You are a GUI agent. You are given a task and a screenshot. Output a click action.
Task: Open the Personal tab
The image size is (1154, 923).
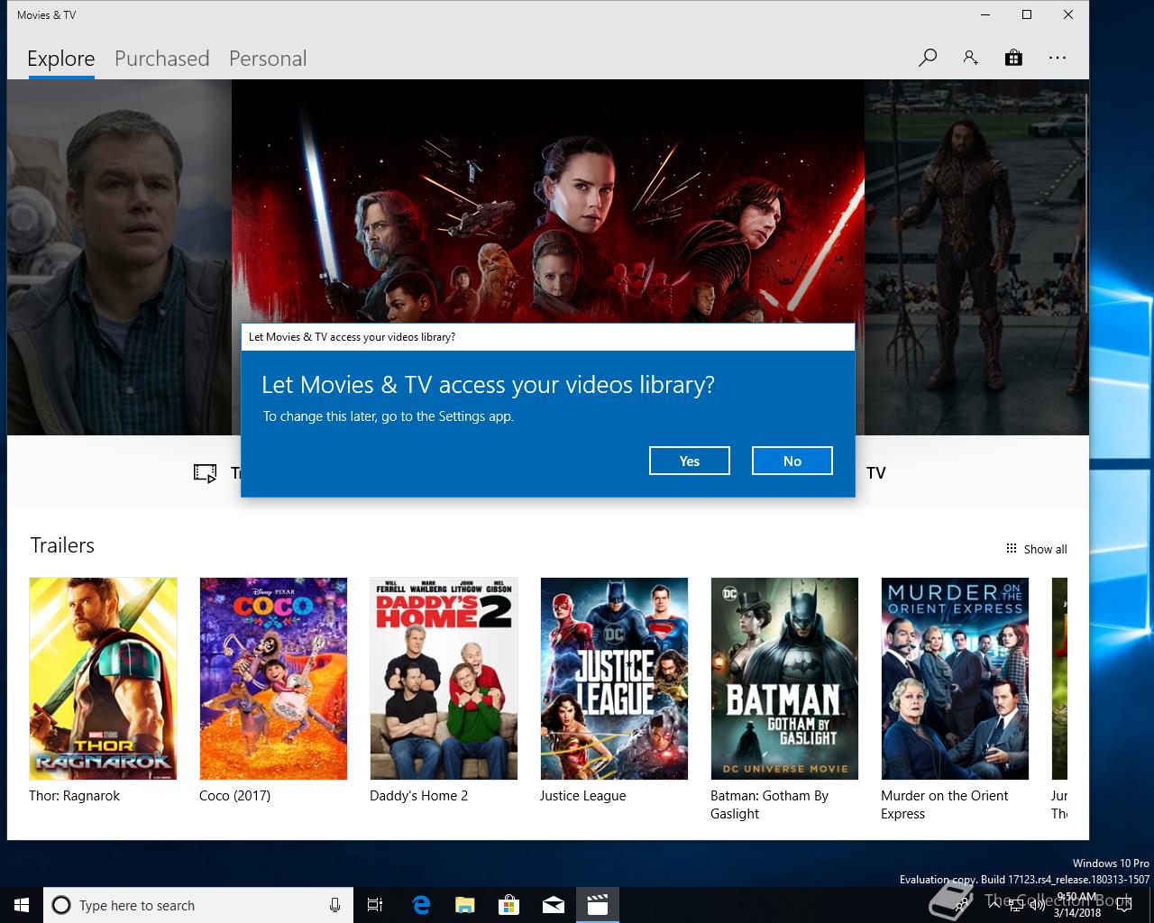(268, 59)
